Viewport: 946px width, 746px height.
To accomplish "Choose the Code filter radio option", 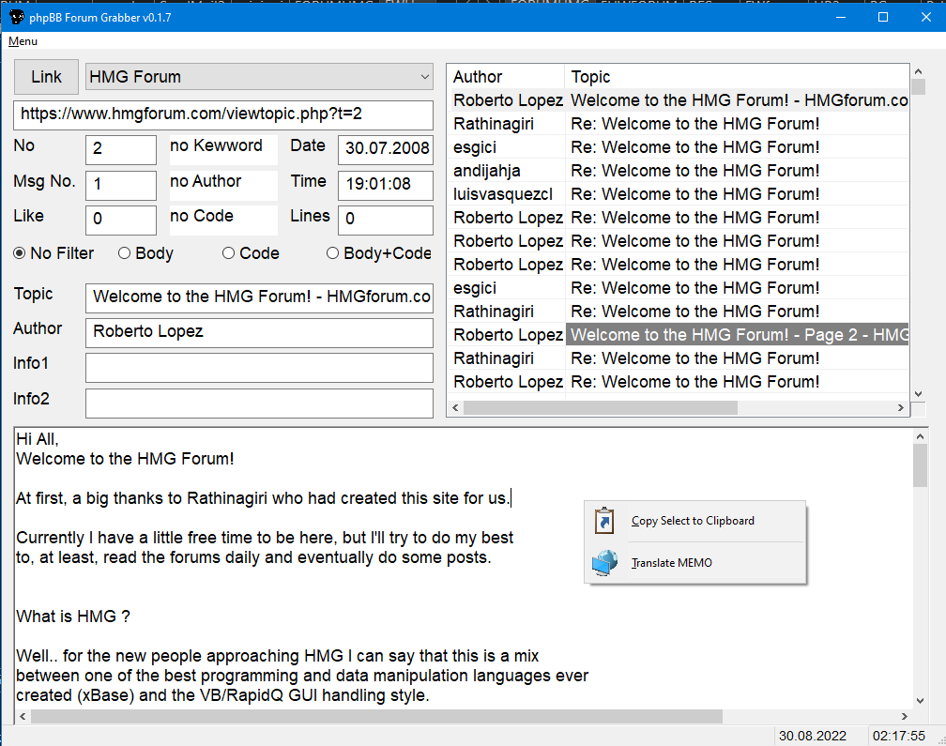I will [x=228, y=253].
